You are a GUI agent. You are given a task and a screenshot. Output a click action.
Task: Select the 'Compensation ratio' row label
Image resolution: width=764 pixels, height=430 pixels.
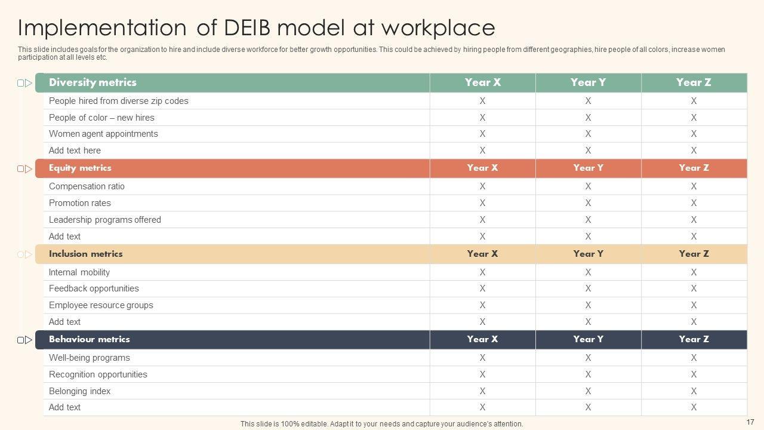tap(87, 186)
